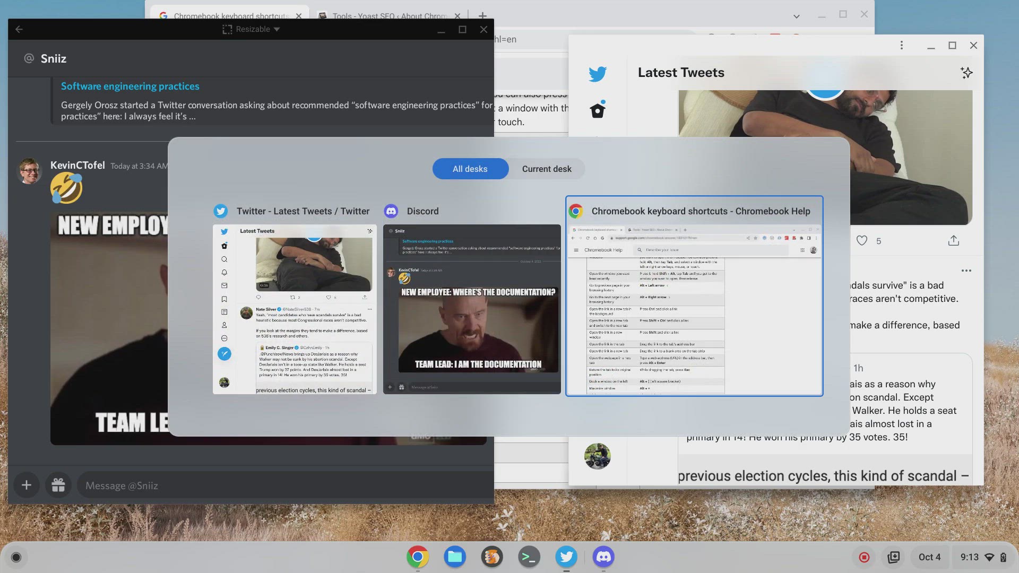Select the Twitter window thumbnail in switcher
The width and height of the screenshot is (1019, 573).
[x=295, y=309]
